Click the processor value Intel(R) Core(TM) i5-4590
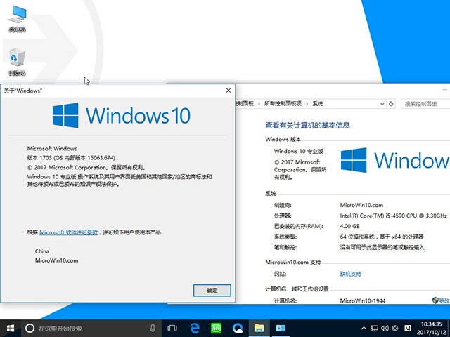The image size is (450, 337). (x=394, y=216)
